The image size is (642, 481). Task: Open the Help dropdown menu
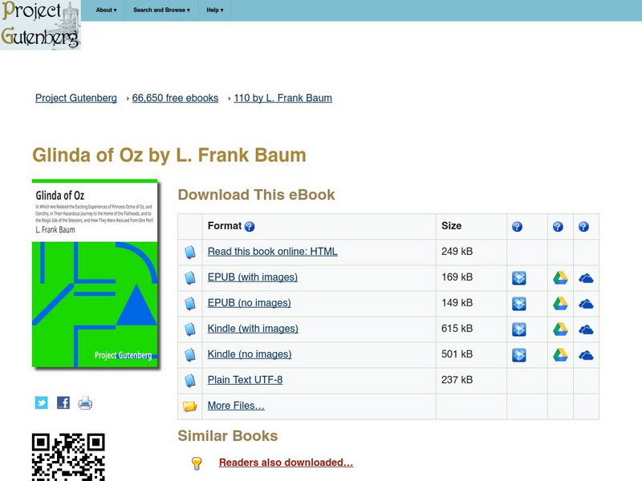pyautogui.click(x=214, y=10)
